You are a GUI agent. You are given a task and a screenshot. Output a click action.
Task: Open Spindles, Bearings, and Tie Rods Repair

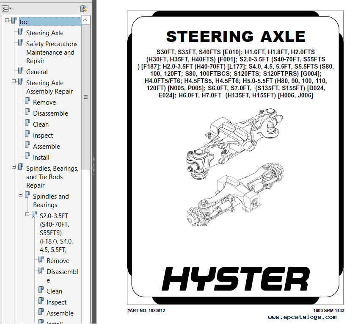point(52,177)
